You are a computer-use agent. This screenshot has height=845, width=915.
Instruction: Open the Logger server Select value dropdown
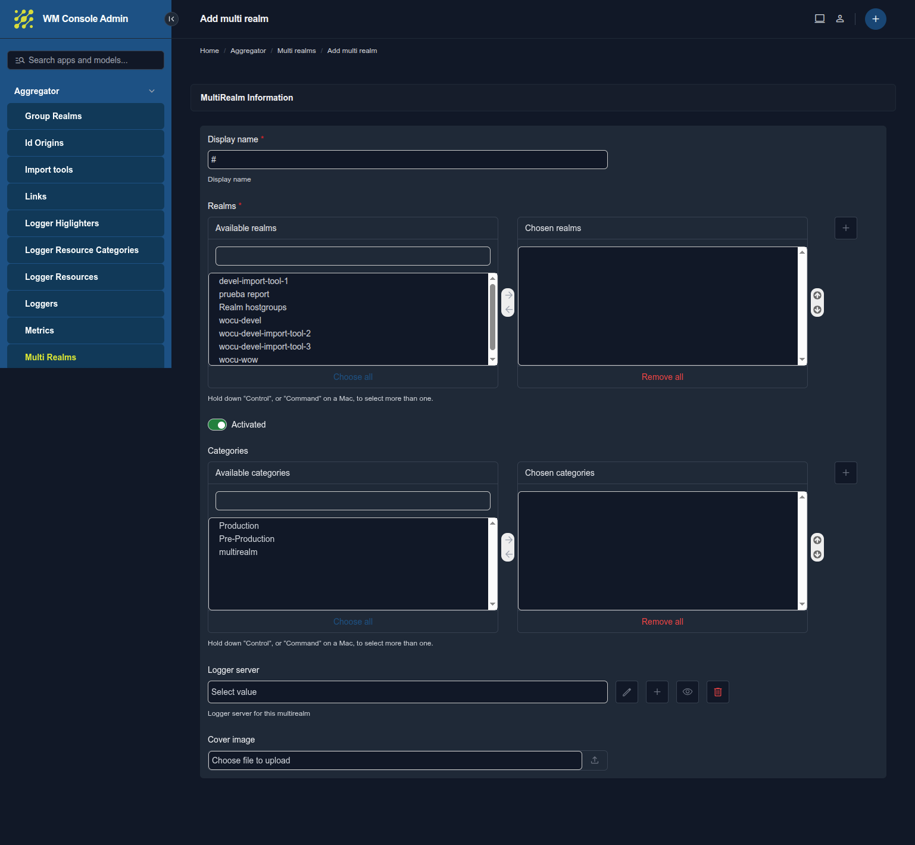pyautogui.click(x=407, y=692)
